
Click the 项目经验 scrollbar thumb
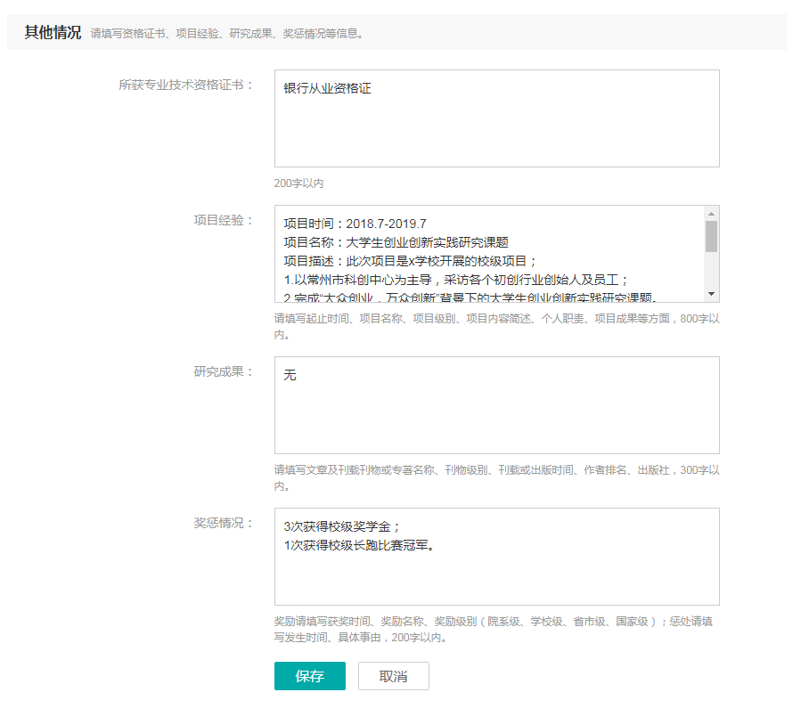(711, 237)
